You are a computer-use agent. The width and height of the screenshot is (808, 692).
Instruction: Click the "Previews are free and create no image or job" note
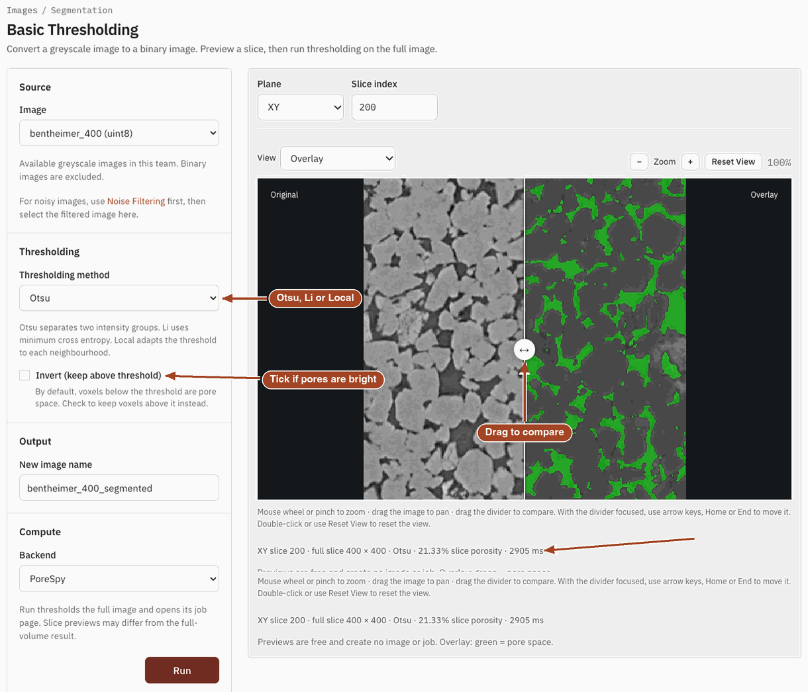405,642
